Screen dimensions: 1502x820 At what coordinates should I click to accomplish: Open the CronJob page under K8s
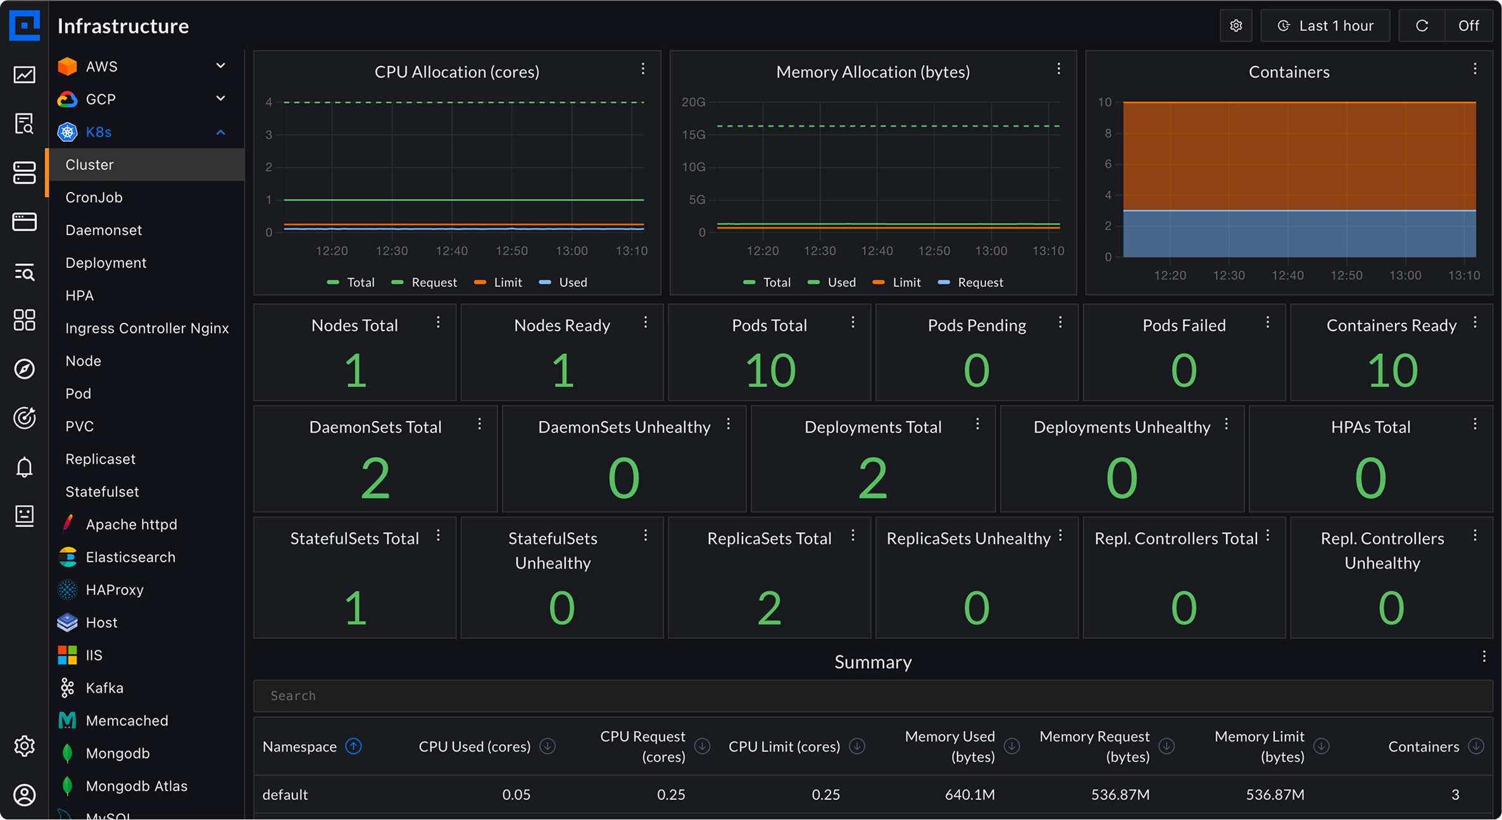[x=94, y=197]
